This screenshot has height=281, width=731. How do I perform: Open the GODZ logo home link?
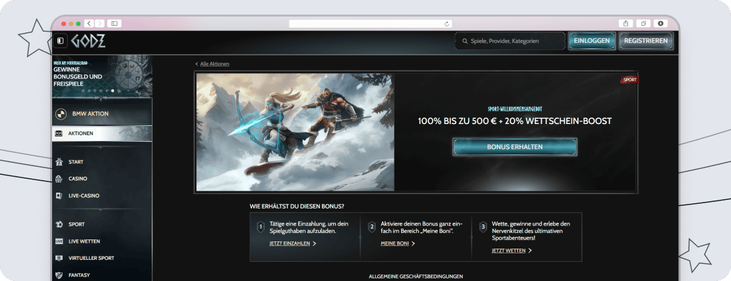(x=88, y=41)
